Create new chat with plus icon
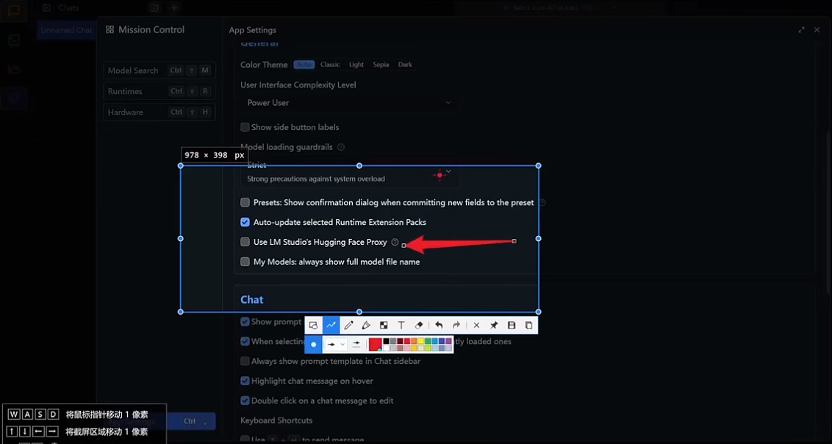This screenshot has width=832, height=444. [174, 8]
